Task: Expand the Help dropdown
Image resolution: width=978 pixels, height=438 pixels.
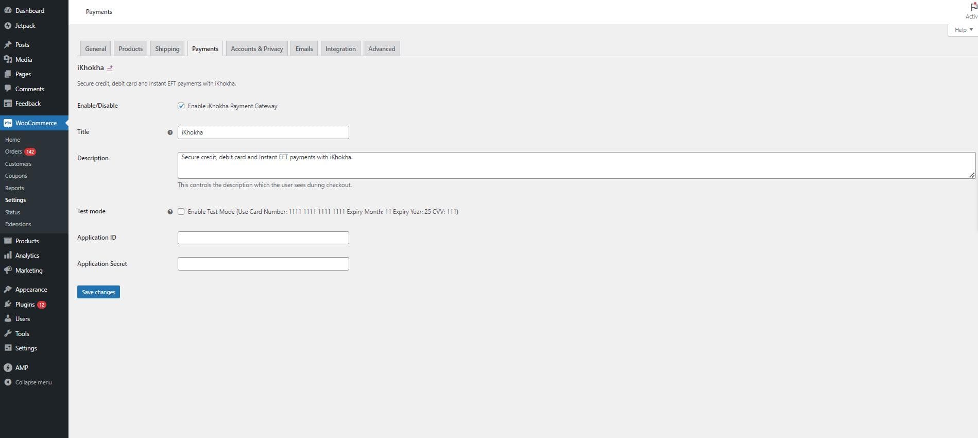Action: (x=963, y=30)
